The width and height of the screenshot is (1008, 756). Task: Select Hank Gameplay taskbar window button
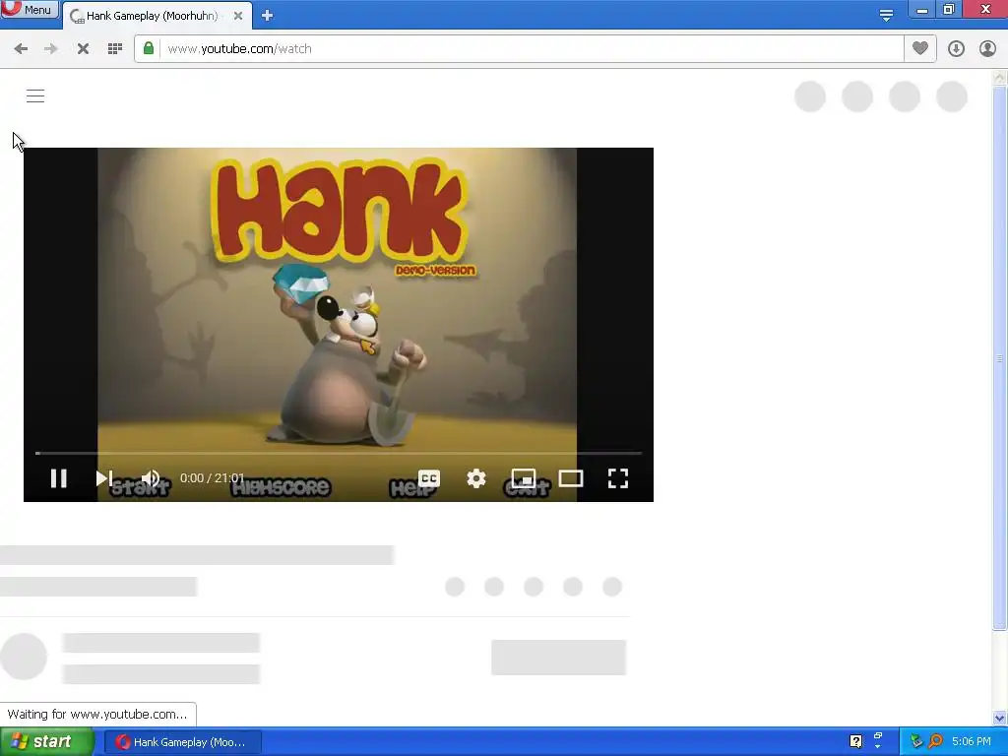coord(182,742)
